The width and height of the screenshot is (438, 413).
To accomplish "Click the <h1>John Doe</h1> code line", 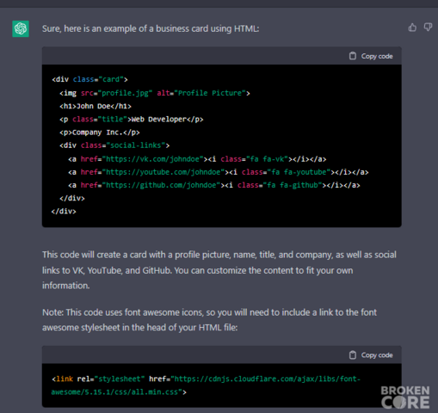I will click(96, 106).
